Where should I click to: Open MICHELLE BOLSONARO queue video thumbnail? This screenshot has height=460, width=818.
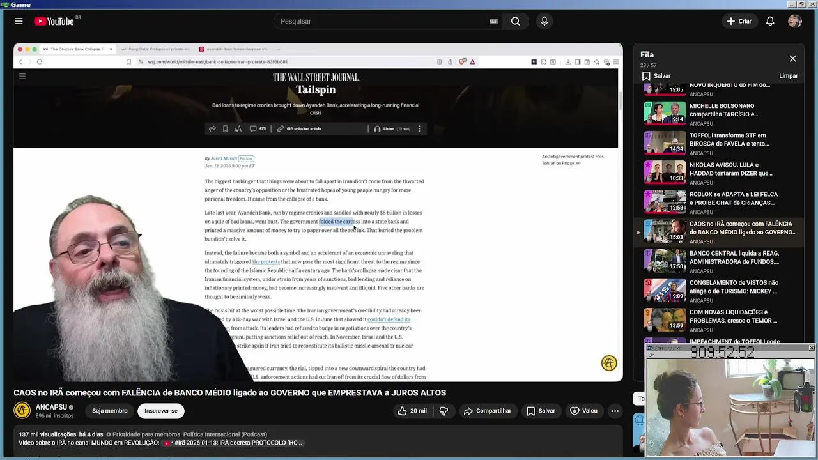click(665, 113)
